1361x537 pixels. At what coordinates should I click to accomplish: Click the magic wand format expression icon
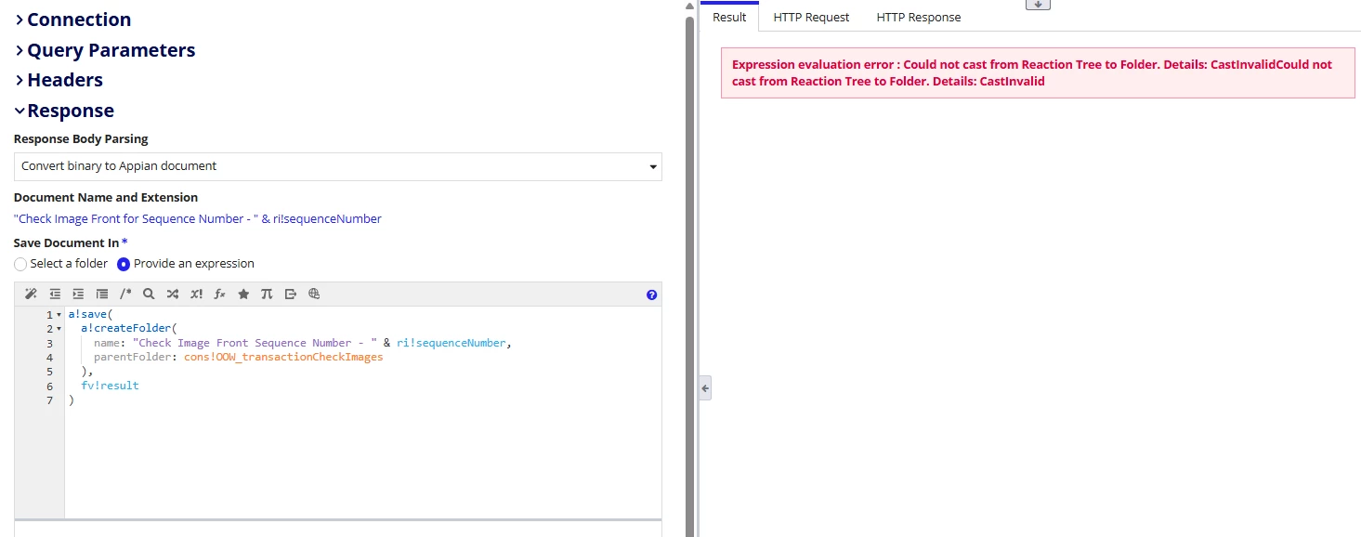pyautogui.click(x=31, y=294)
